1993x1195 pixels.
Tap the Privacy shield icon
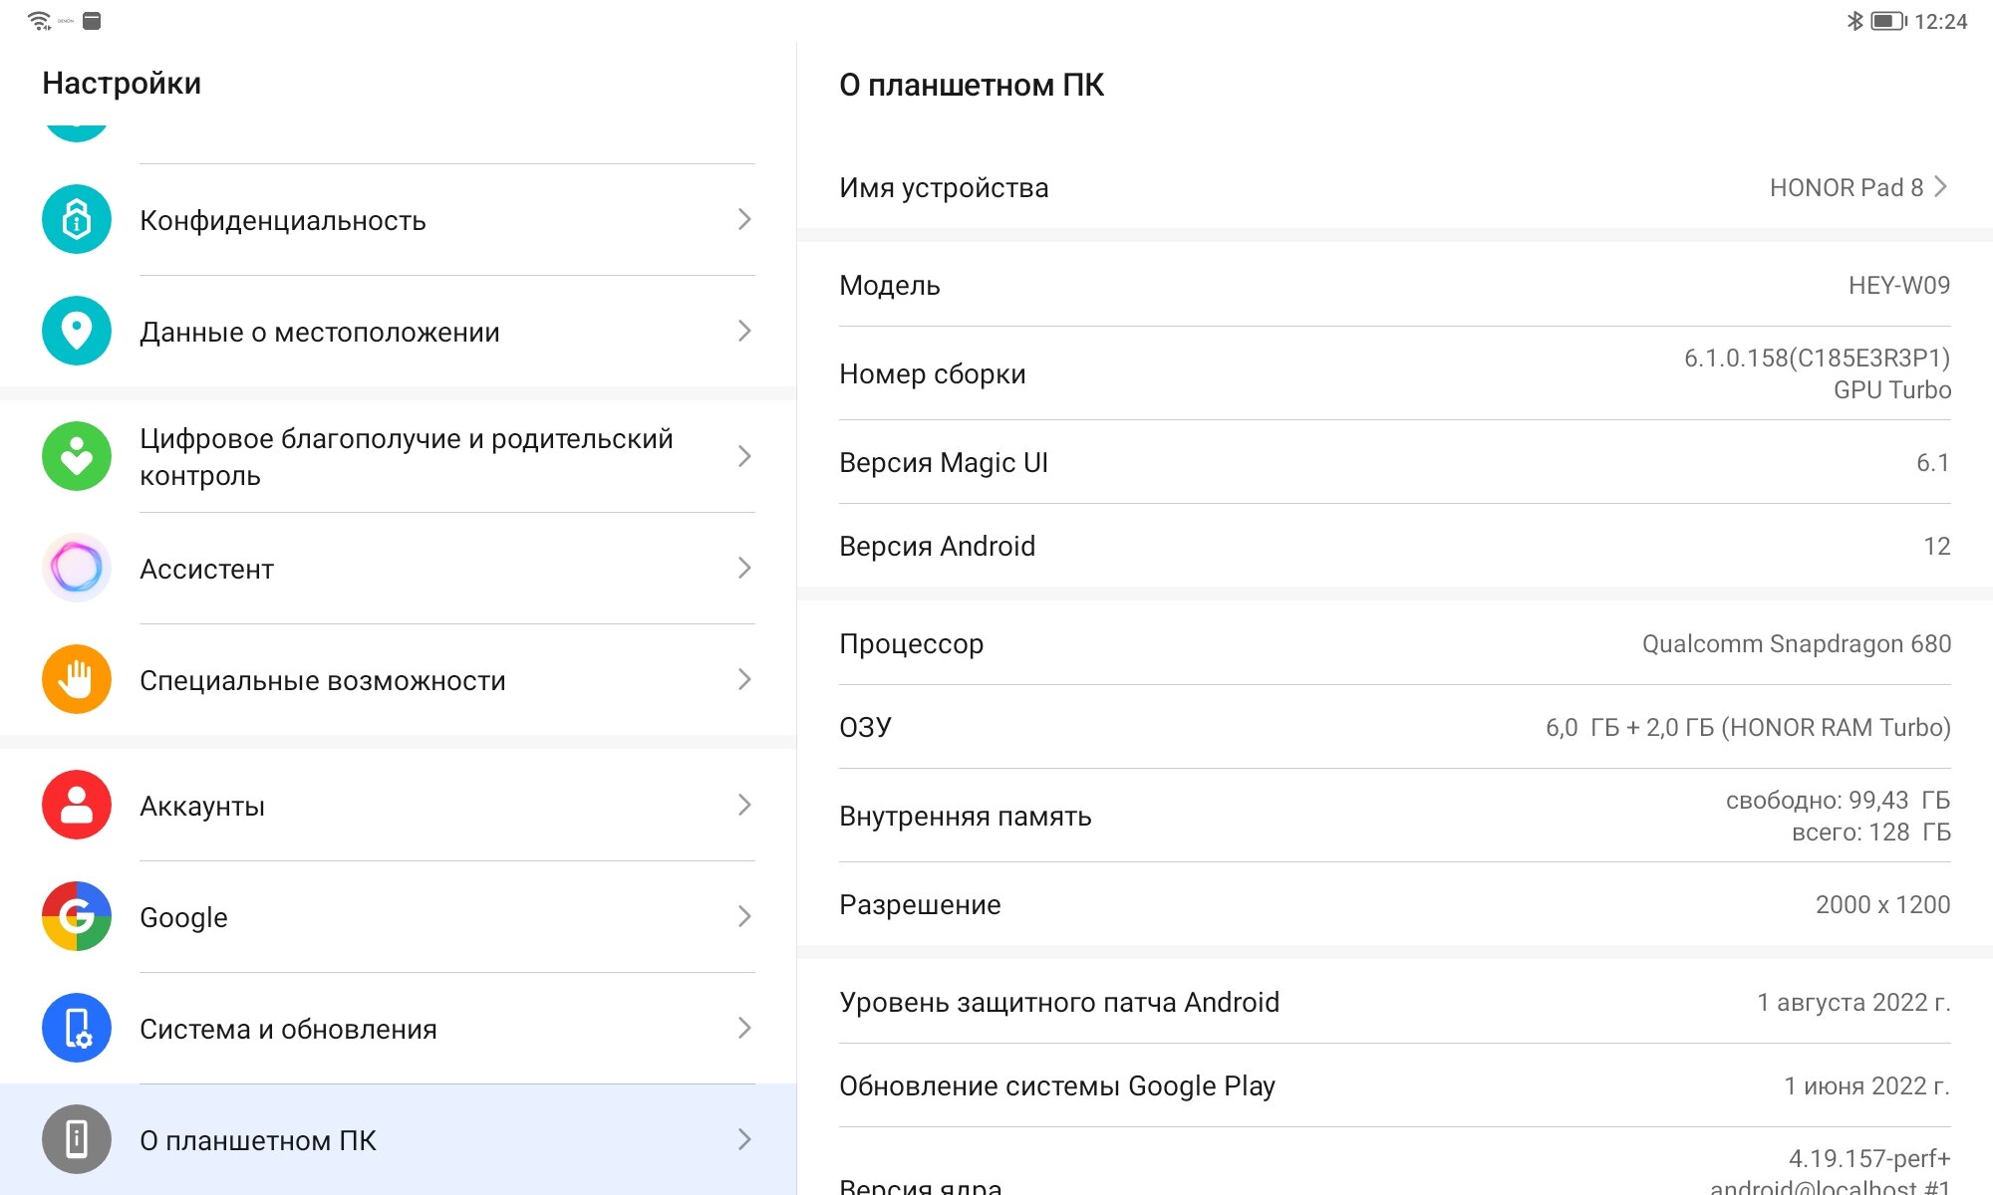[x=77, y=219]
